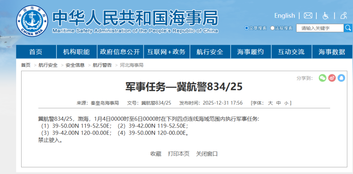Click the China MSA logo emblem

tap(32, 21)
